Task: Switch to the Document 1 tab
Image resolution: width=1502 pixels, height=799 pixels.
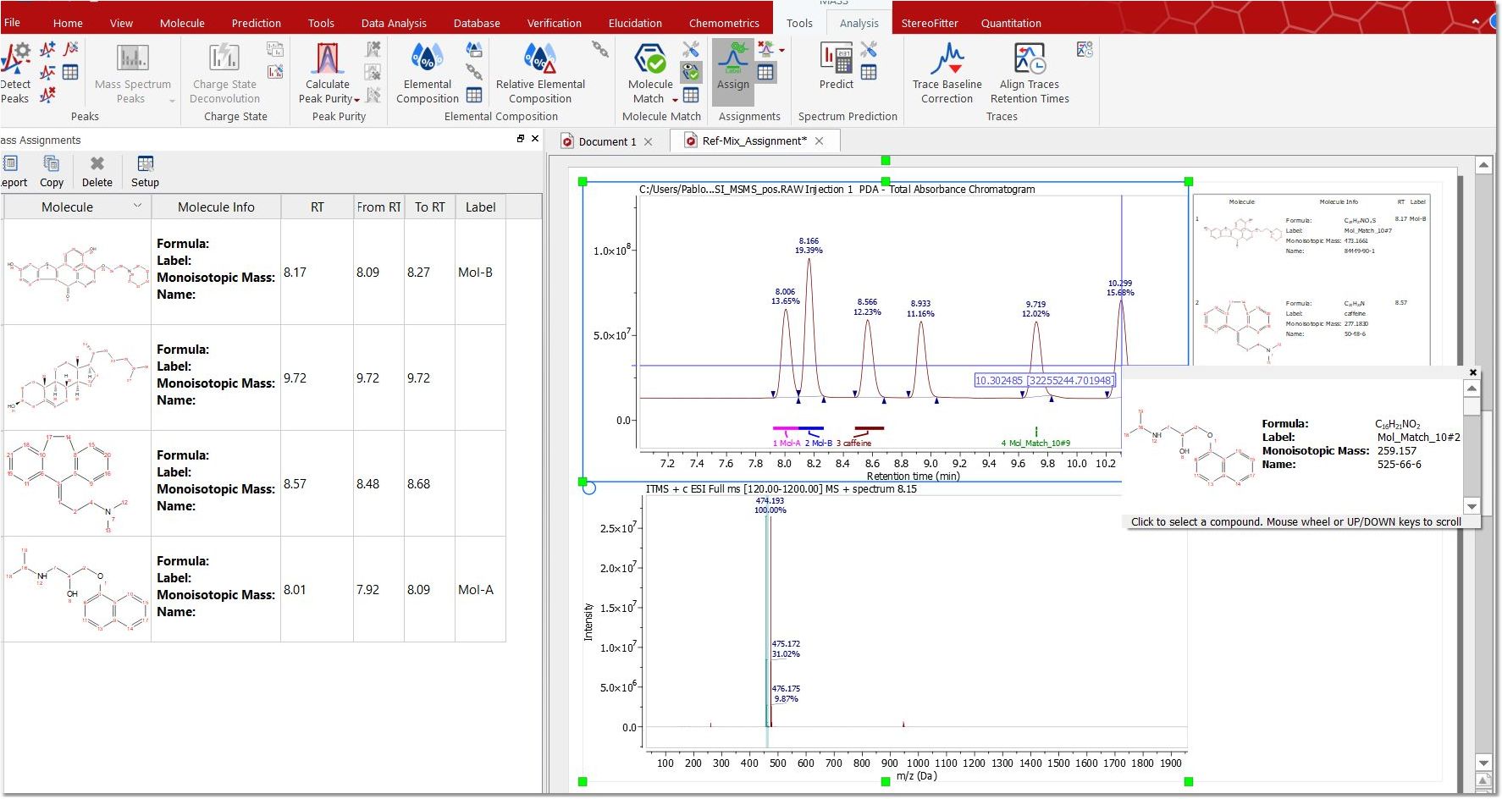Action: click(606, 141)
